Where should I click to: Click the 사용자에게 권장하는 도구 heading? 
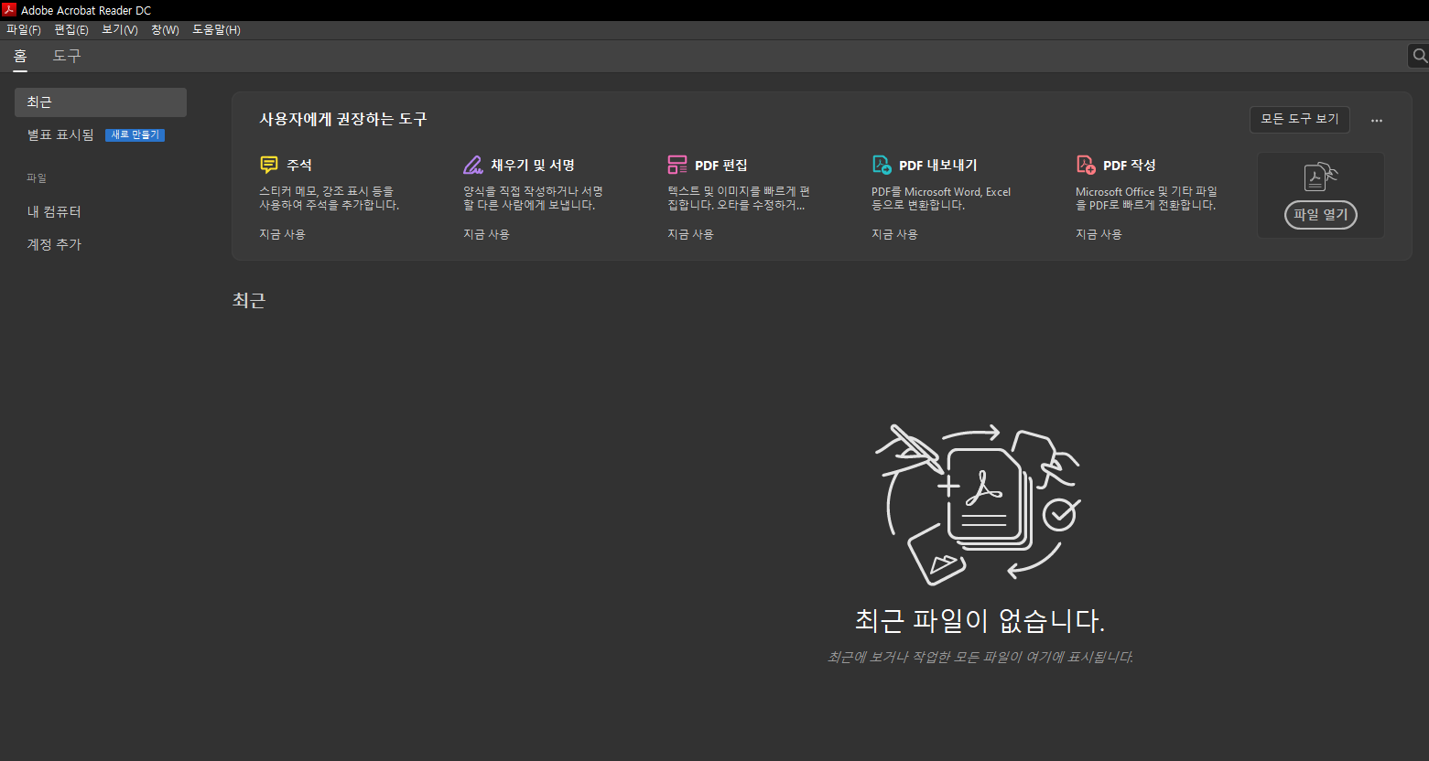point(343,119)
